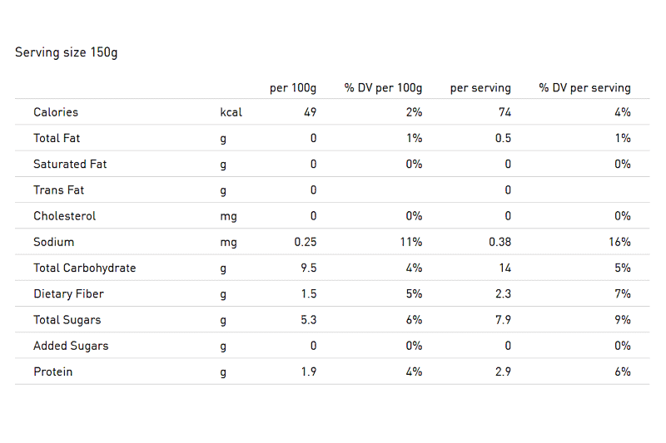Select the Saturated Fat row label

(70, 164)
